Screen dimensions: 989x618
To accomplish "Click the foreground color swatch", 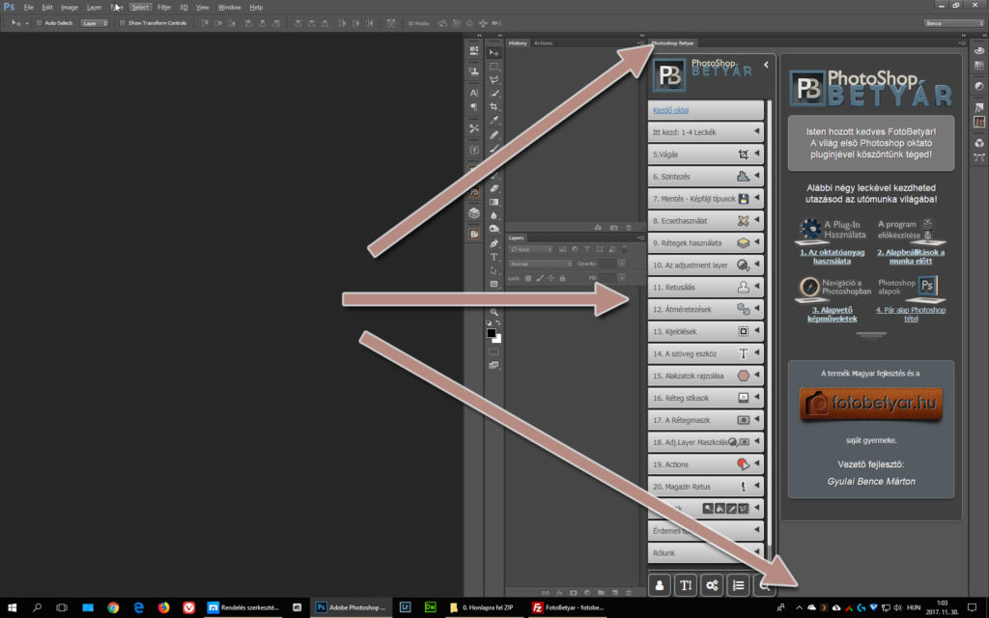I will point(491,333).
